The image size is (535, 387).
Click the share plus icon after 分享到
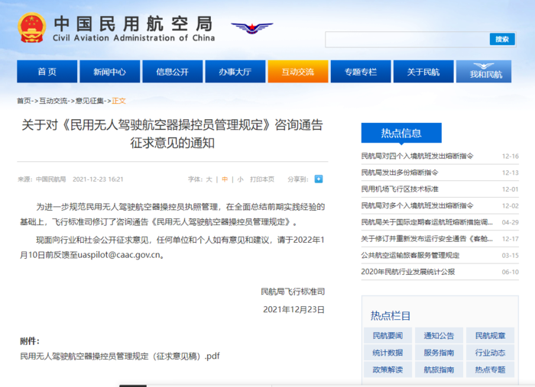coord(319,179)
